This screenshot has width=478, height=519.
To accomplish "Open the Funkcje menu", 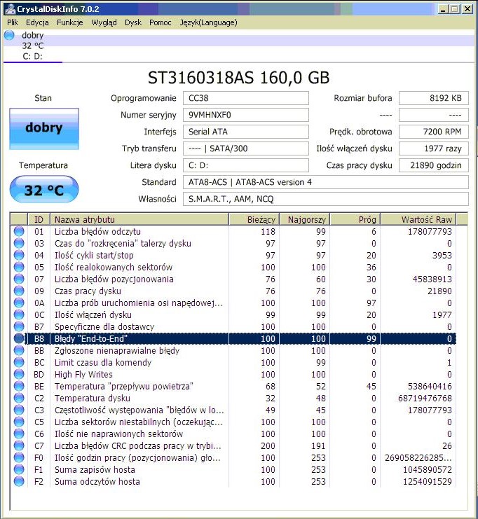I will click(69, 22).
